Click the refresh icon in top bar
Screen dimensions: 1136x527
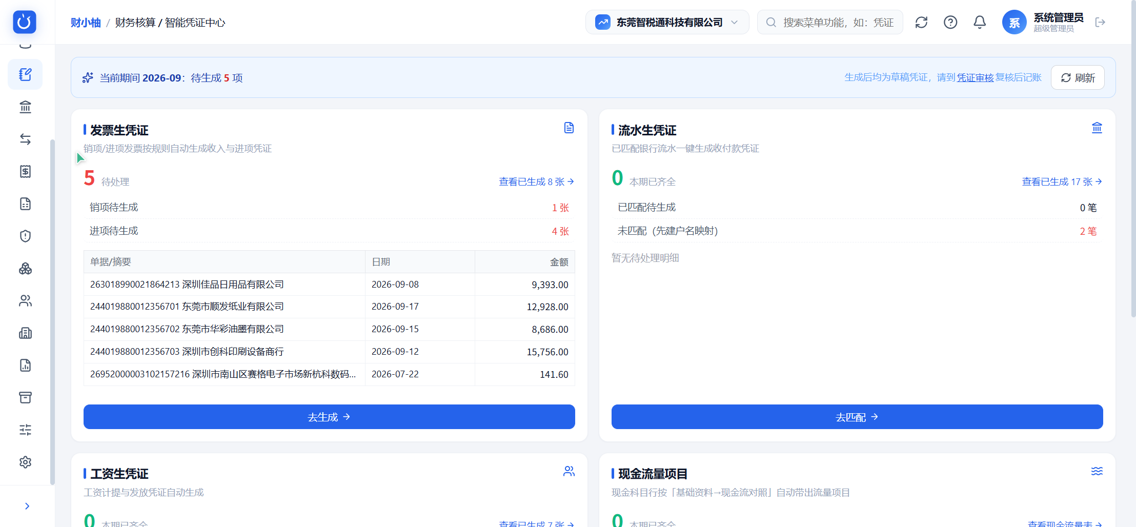click(921, 22)
